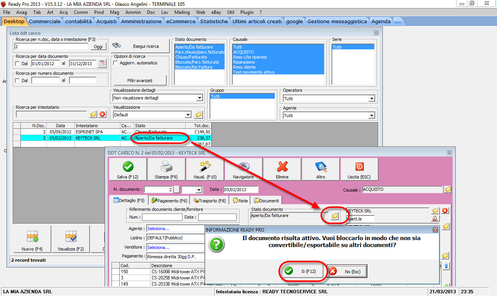Remove KEYTECK SRL with the red X icon
Viewport: 497px width, 296px height.
click(x=445, y=211)
